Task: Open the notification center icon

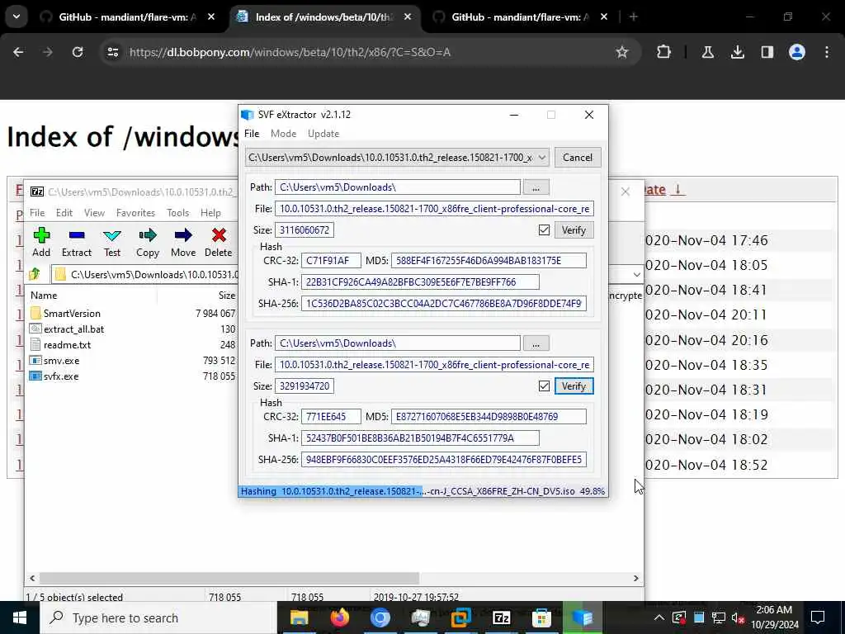Action: coord(818,617)
